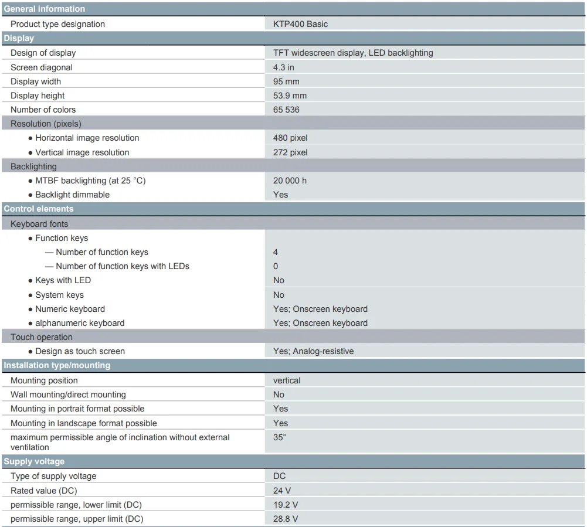Image resolution: width=587 pixels, height=527 pixels.
Task: Click the value '4.3 in'
Action: point(283,67)
